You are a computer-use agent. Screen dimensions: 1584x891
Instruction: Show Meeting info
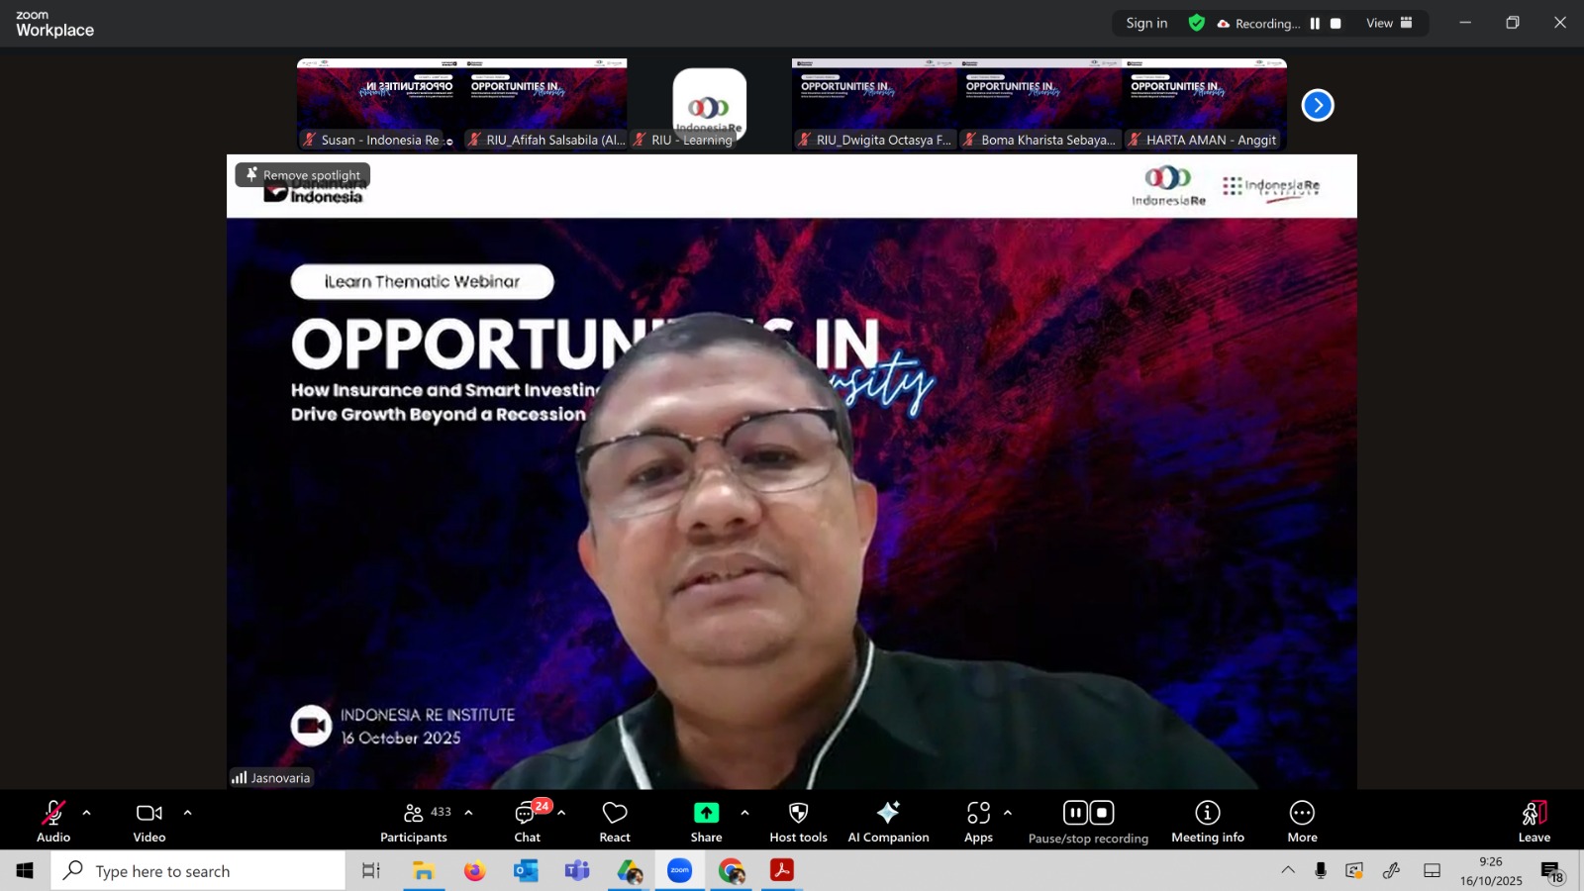(1207, 821)
